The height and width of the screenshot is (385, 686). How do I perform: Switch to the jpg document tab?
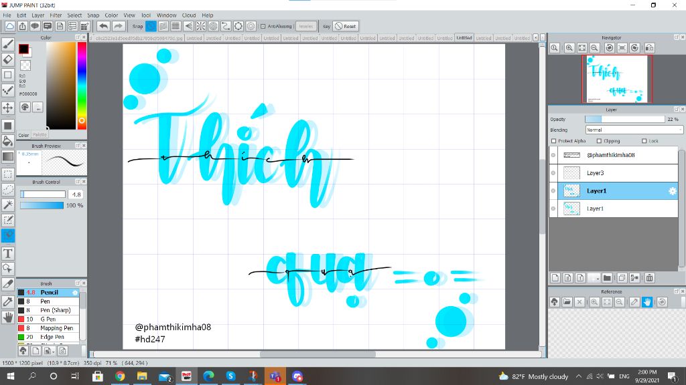click(138, 38)
